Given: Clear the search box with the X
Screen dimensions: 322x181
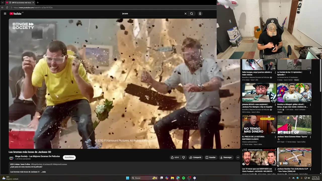Looking at the screenshot, I should [185, 14].
